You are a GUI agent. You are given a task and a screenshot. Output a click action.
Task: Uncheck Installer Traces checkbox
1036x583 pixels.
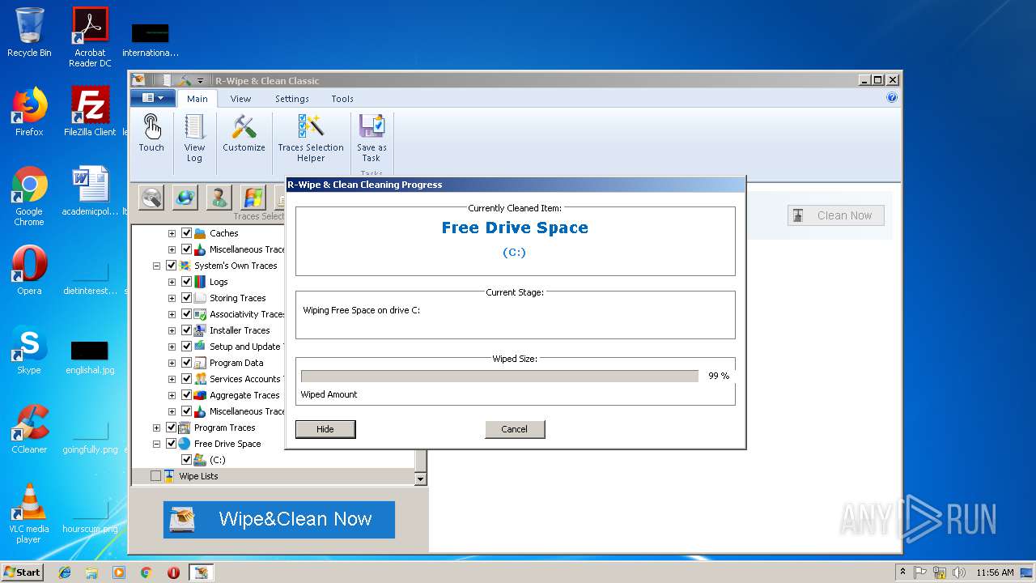186,330
